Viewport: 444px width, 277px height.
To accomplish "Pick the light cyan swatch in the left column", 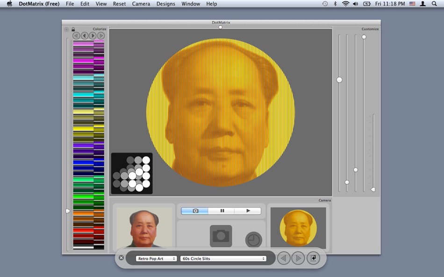I will [83, 78].
